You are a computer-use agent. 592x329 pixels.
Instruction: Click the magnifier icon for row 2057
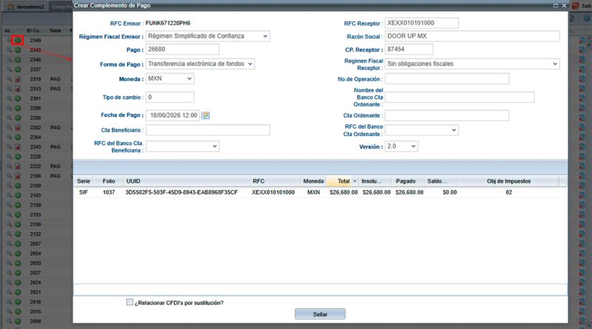[x=10, y=244]
